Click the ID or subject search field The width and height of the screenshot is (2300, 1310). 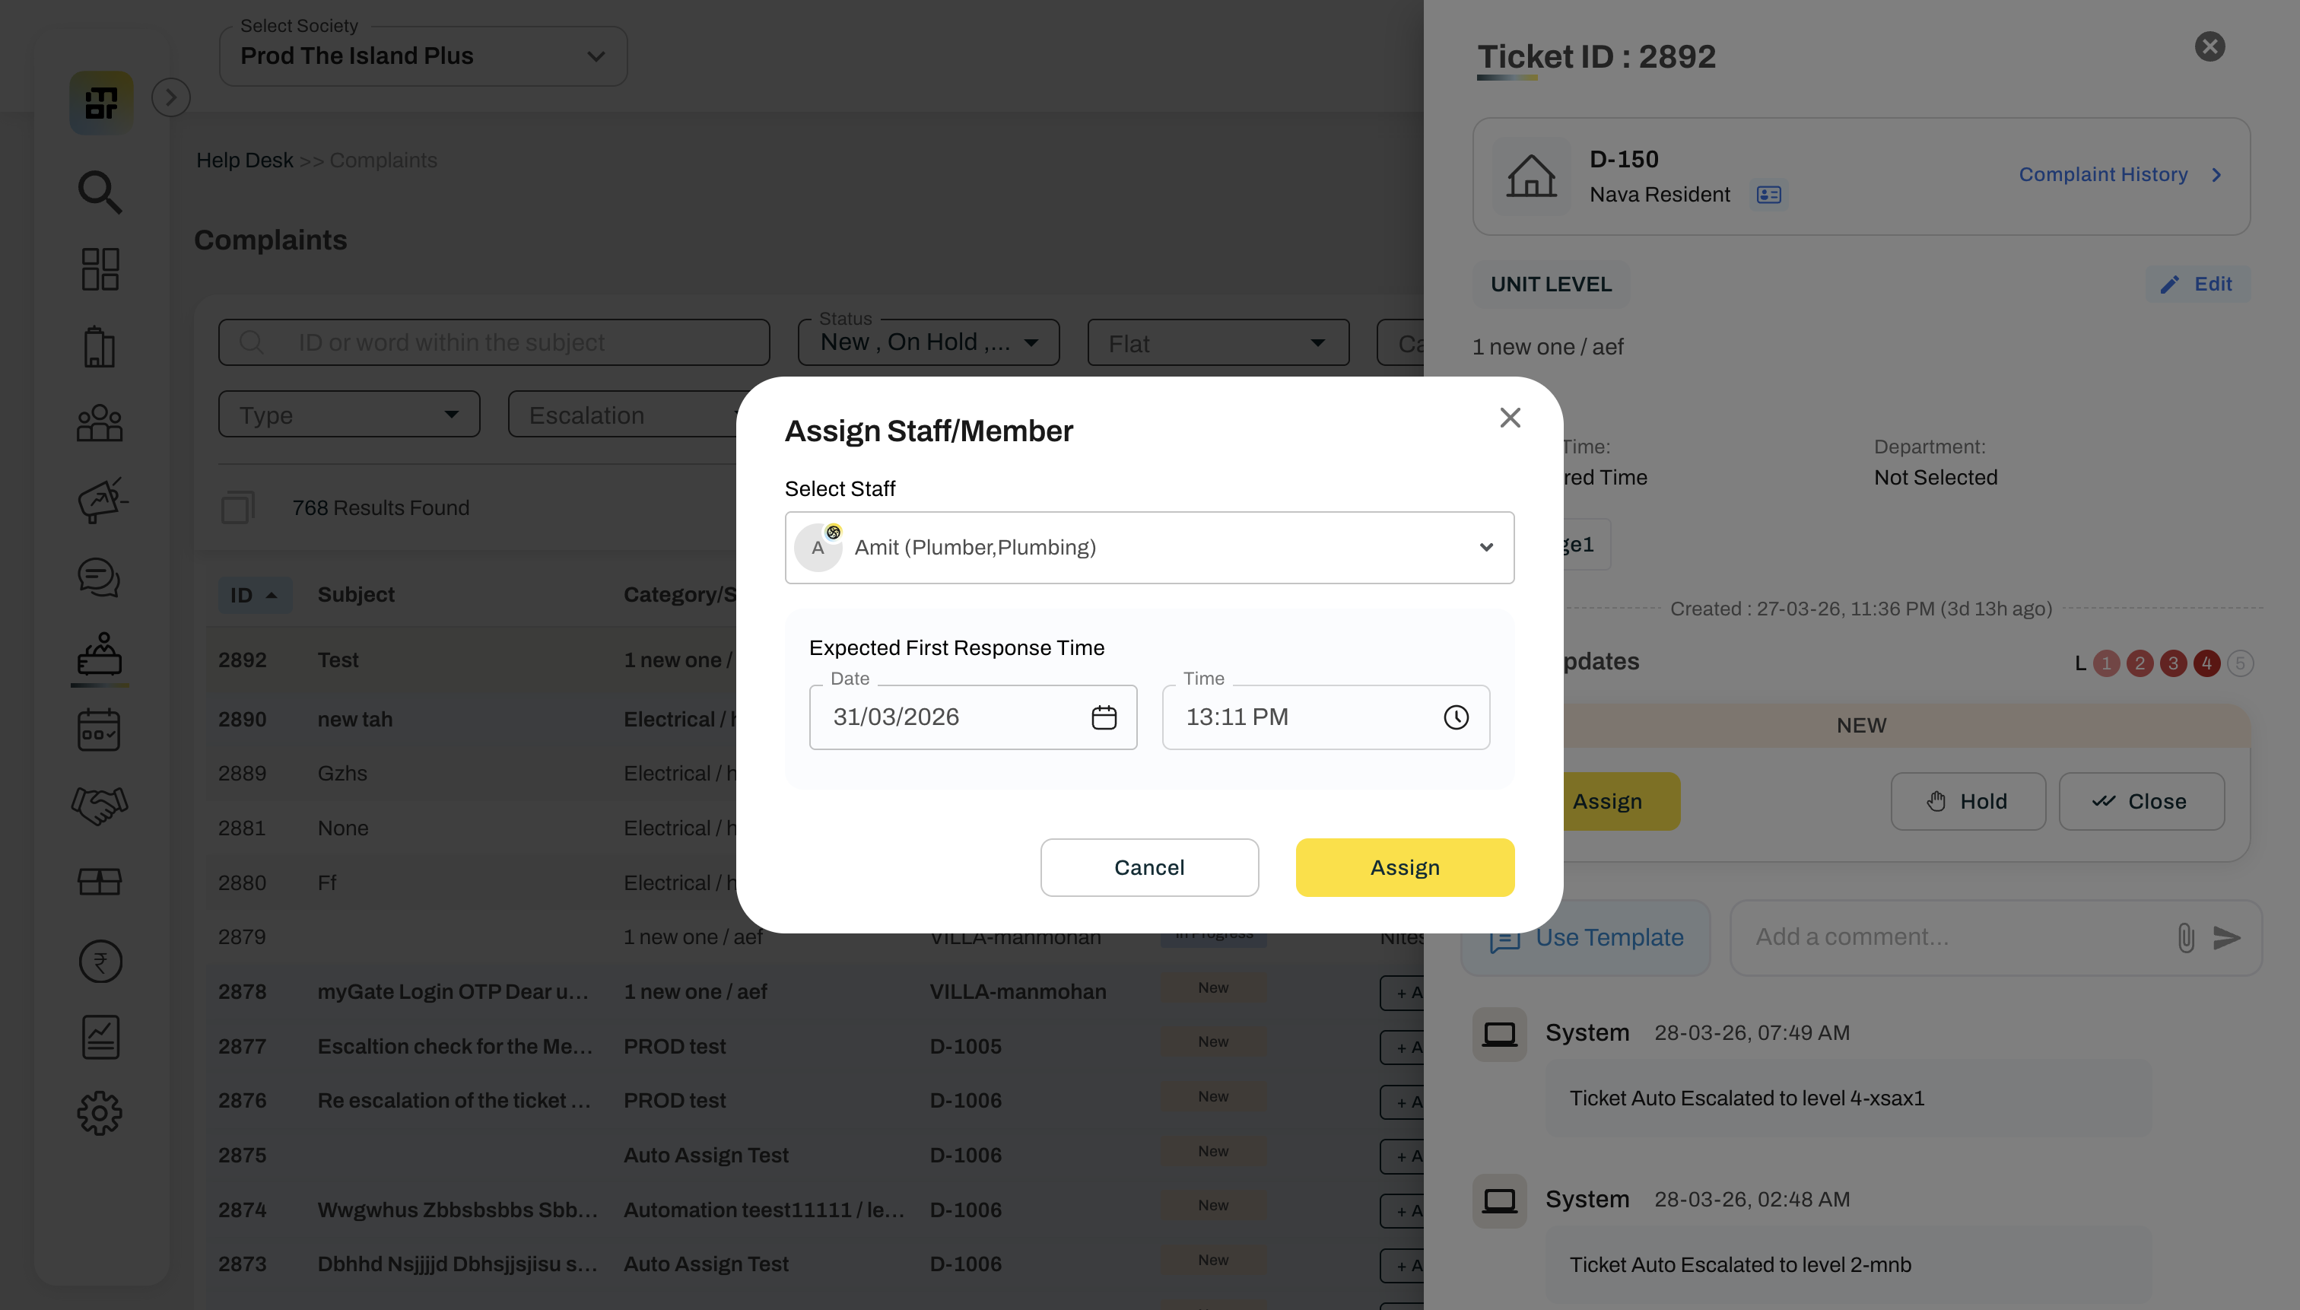tap(494, 343)
